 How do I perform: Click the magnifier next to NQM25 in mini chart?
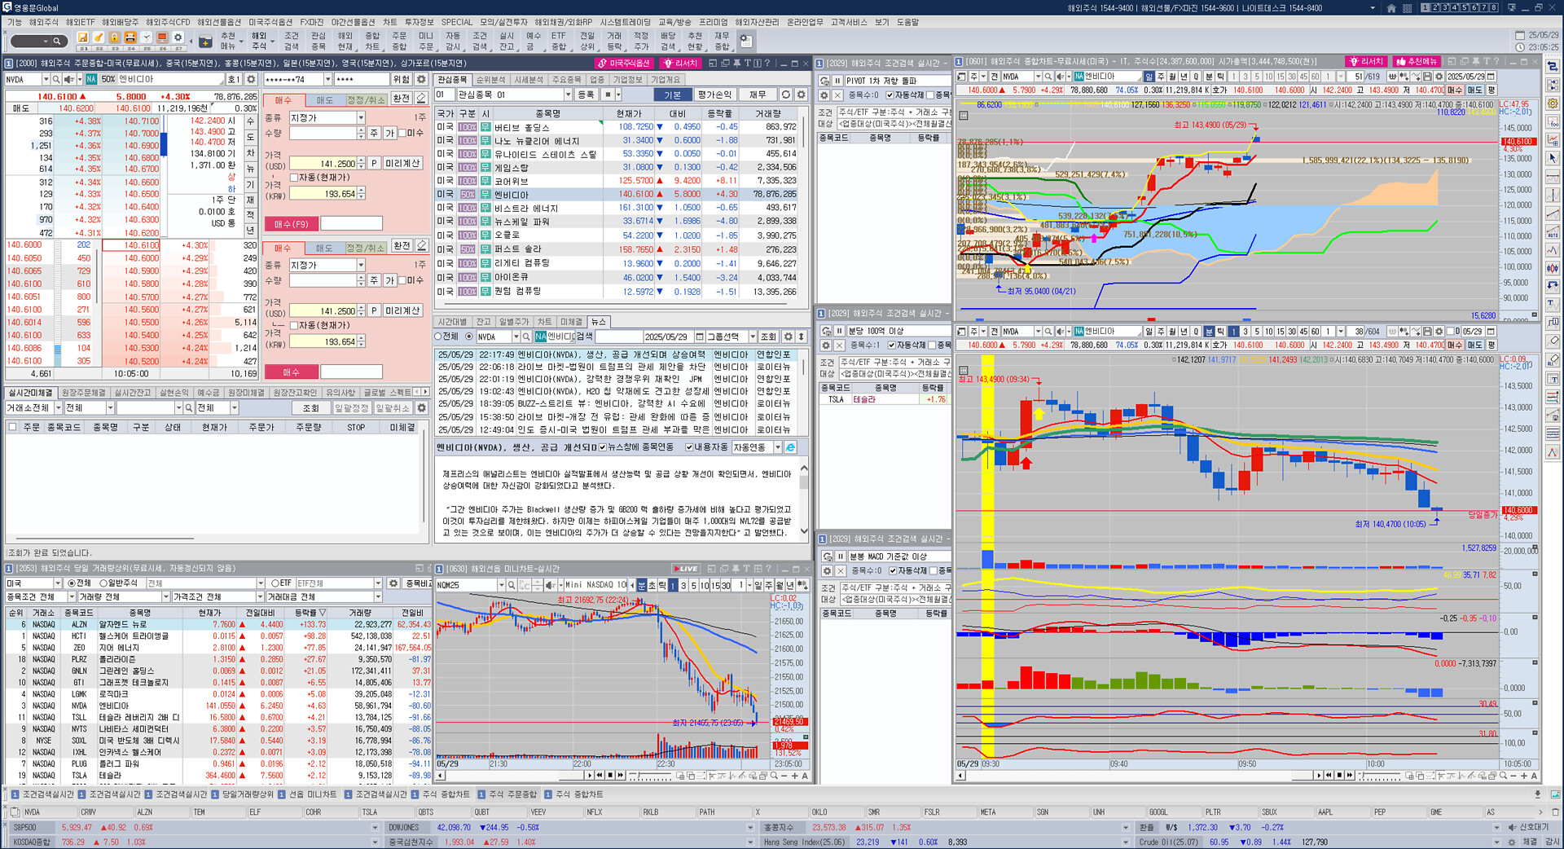512,585
